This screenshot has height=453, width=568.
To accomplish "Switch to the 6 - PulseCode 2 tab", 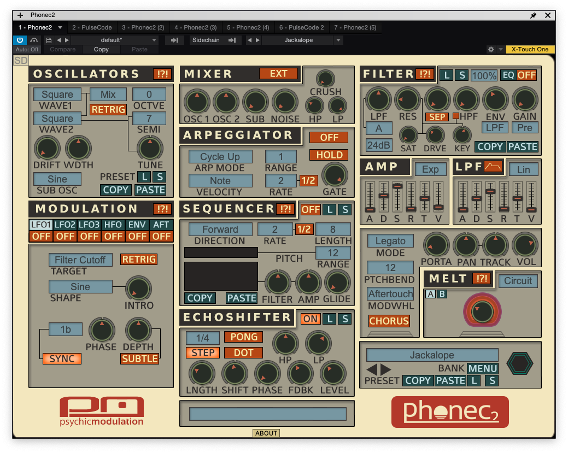I will pos(301,27).
